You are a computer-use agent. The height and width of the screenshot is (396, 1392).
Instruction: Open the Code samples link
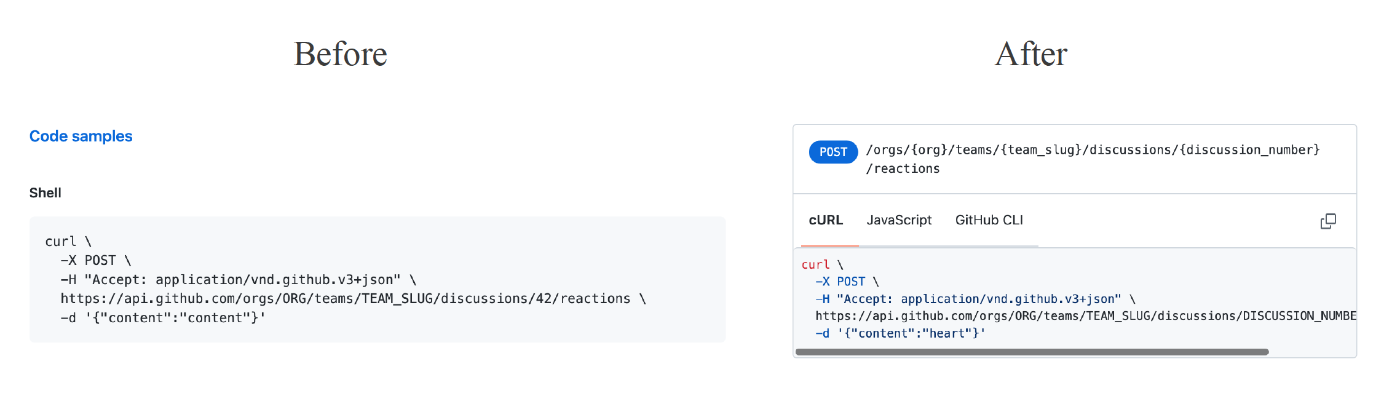coord(81,136)
